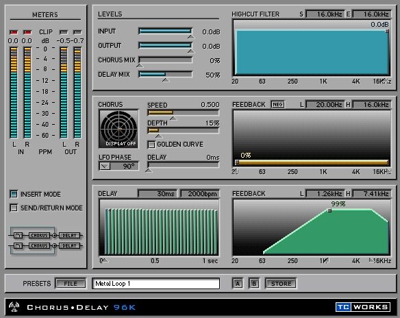This screenshot has width=400, height=318.
Task: Click chorus feedback L 20.00Hz field
Action: [325, 105]
